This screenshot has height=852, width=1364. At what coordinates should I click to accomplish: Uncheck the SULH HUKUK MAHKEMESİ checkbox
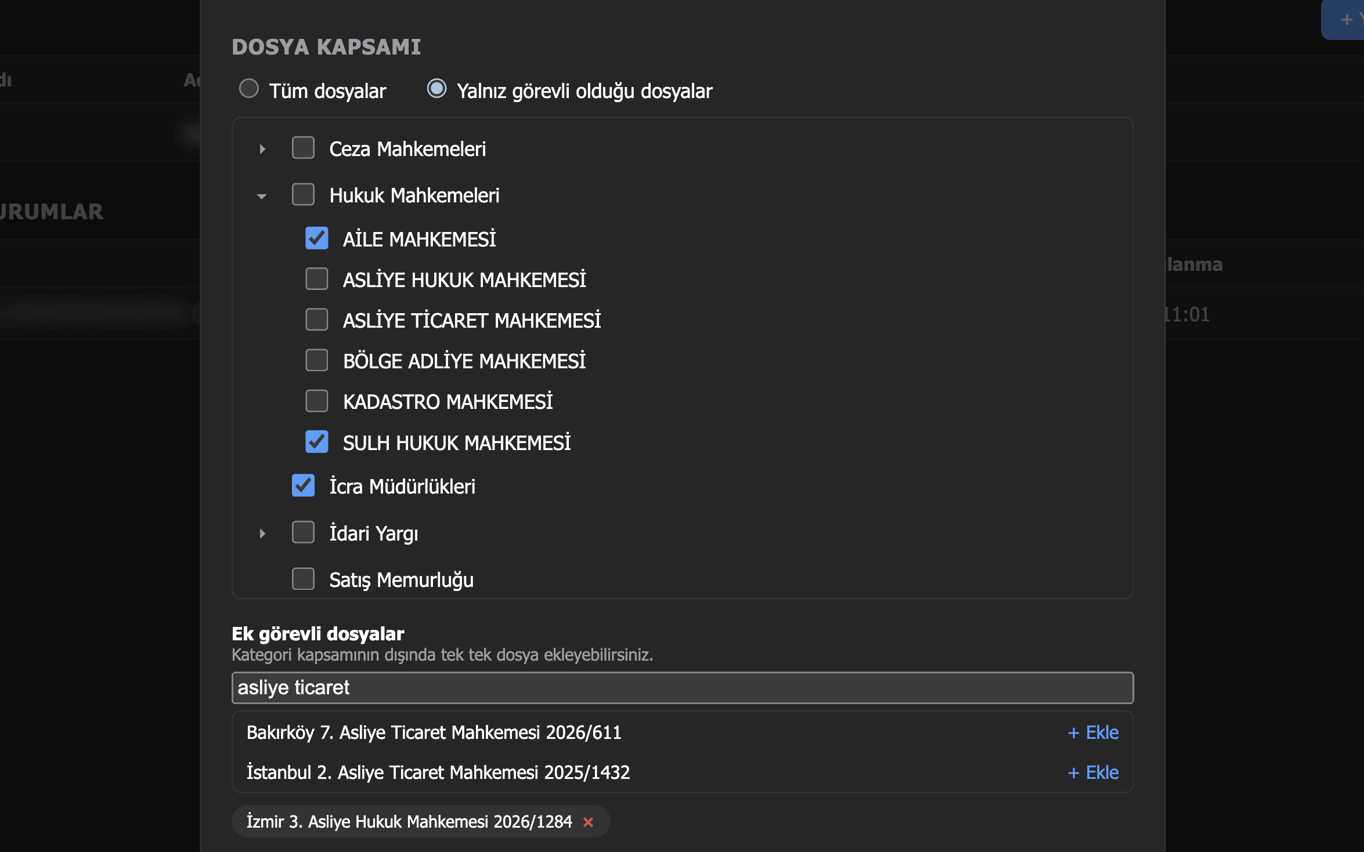point(317,442)
